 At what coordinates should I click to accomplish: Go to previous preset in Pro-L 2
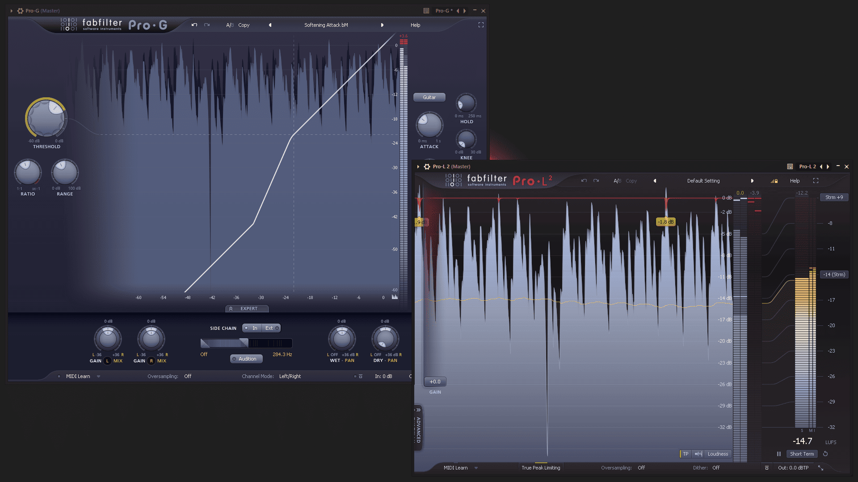tap(655, 181)
